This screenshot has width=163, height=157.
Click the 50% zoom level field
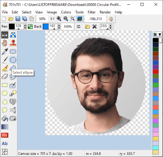tap(42, 19)
